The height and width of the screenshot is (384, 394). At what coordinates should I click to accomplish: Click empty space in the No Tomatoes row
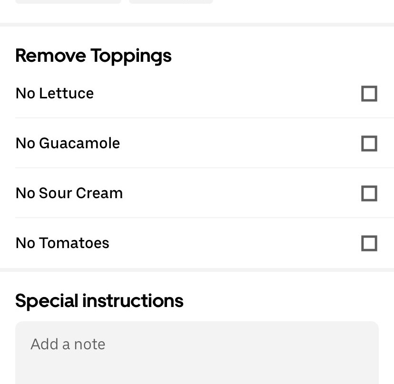click(226, 243)
